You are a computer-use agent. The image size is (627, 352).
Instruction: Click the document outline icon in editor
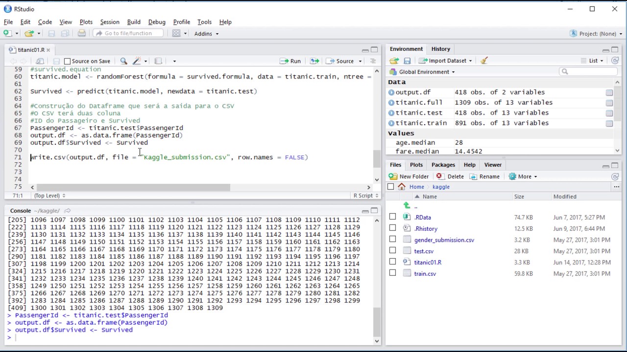coord(373,61)
